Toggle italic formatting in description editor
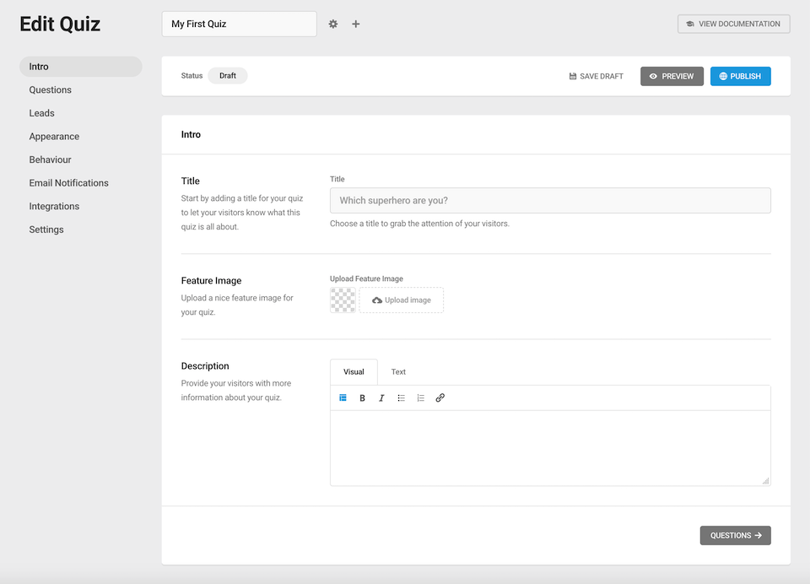This screenshot has height=584, width=810. pyautogui.click(x=381, y=397)
